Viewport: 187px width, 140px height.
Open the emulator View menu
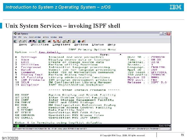click(25, 37)
